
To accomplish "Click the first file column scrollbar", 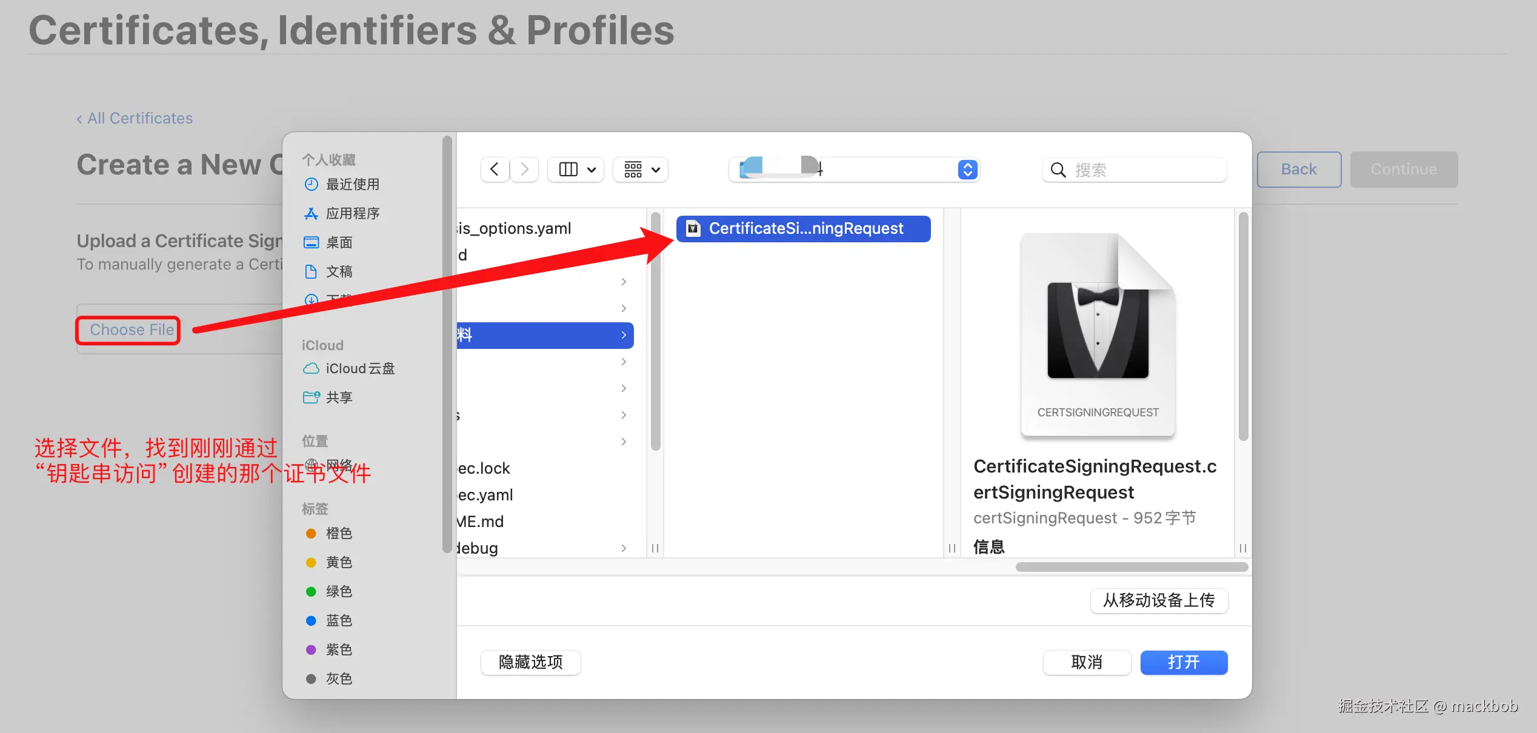I will pos(655,331).
